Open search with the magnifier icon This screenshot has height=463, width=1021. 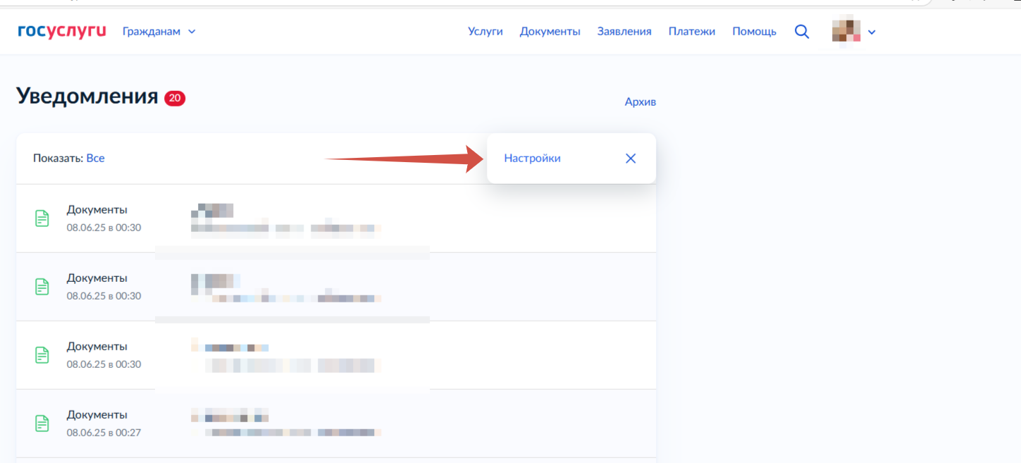(802, 32)
